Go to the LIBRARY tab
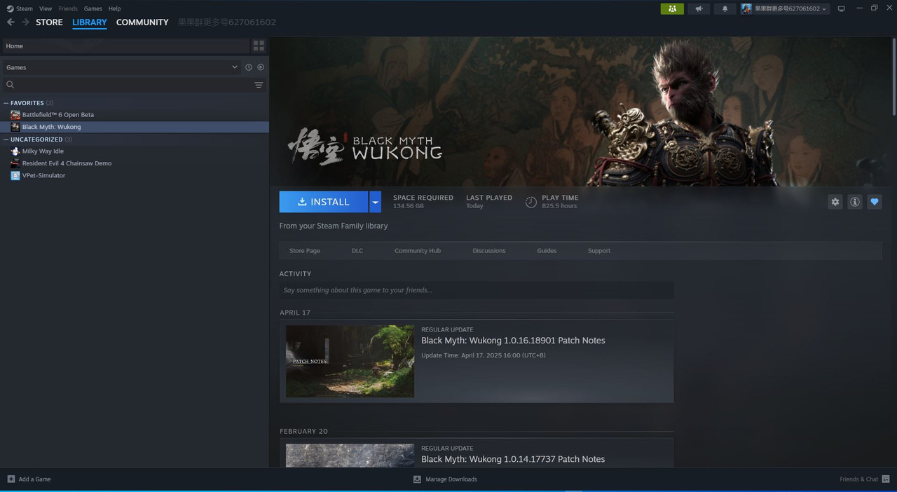The height and width of the screenshot is (492, 897). click(90, 22)
